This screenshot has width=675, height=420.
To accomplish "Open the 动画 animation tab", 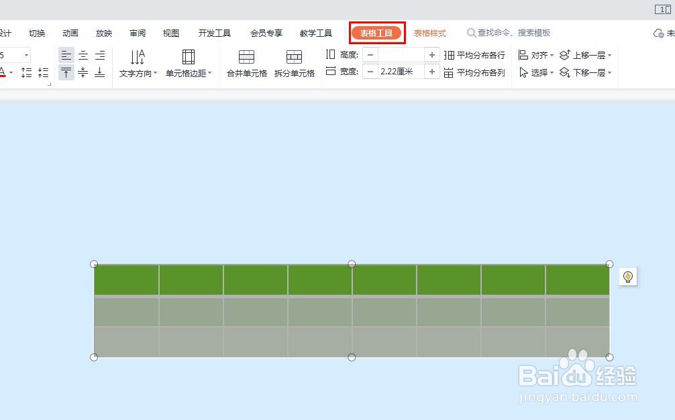I will coord(70,33).
